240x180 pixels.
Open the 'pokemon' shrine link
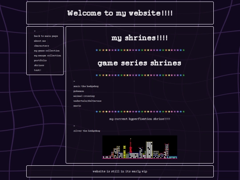coord(79,91)
